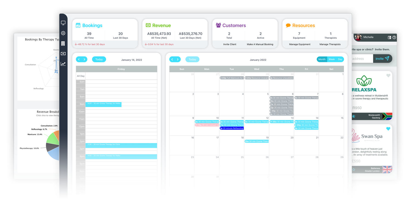Open the 11:10a 30 min consult event
411x213 pixels.
[x=207, y=125]
